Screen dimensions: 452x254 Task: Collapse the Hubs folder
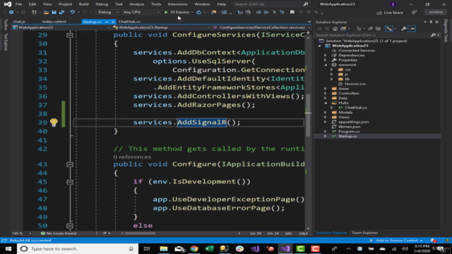tap(326, 103)
